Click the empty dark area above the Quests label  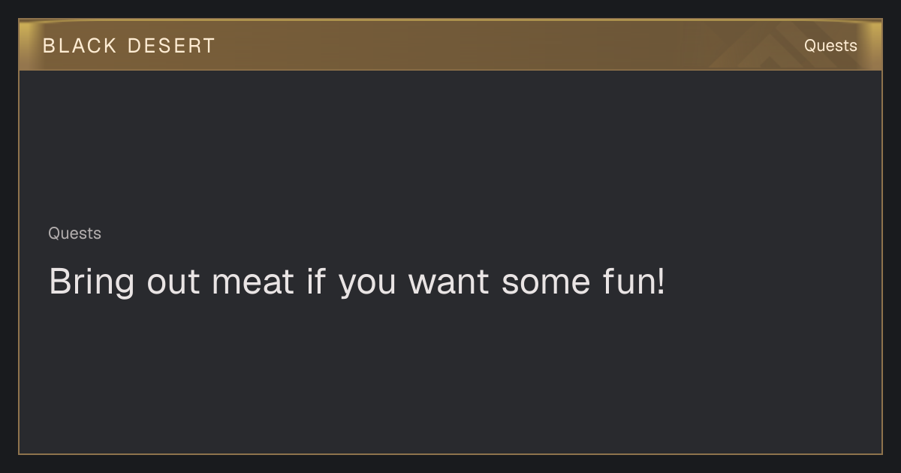coord(450,146)
